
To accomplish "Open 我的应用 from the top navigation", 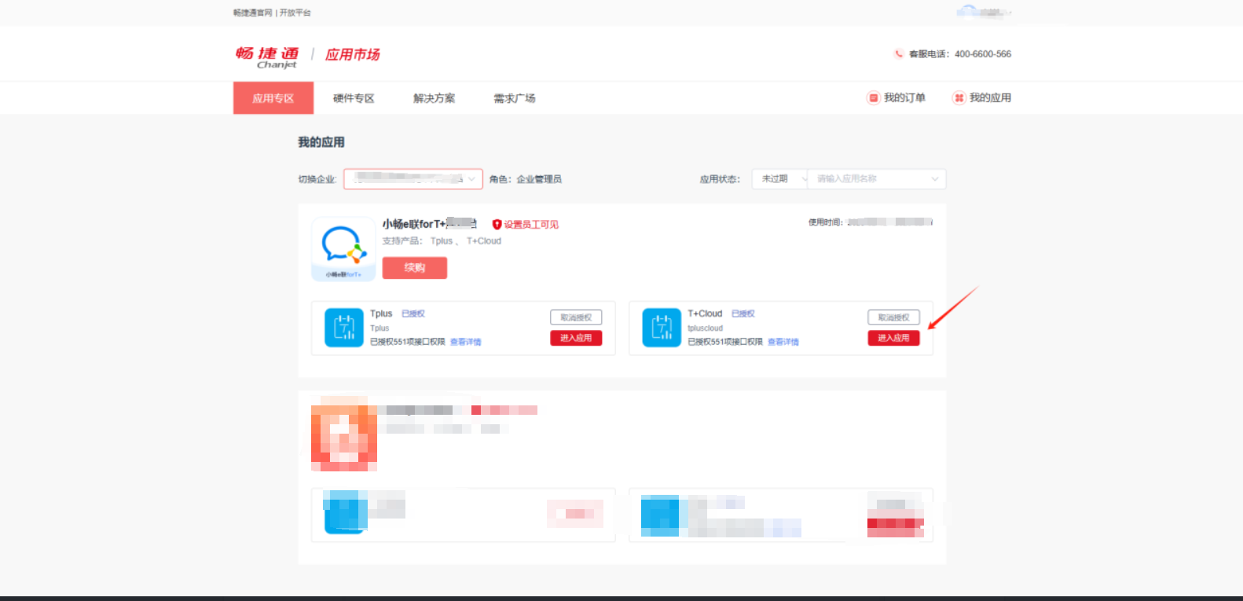I will (x=981, y=98).
